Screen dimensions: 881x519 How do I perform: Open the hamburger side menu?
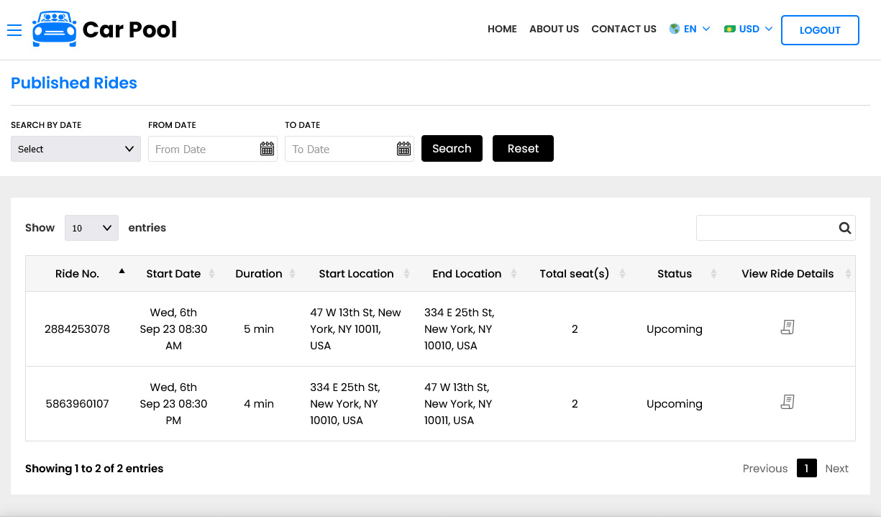click(14, 29)
